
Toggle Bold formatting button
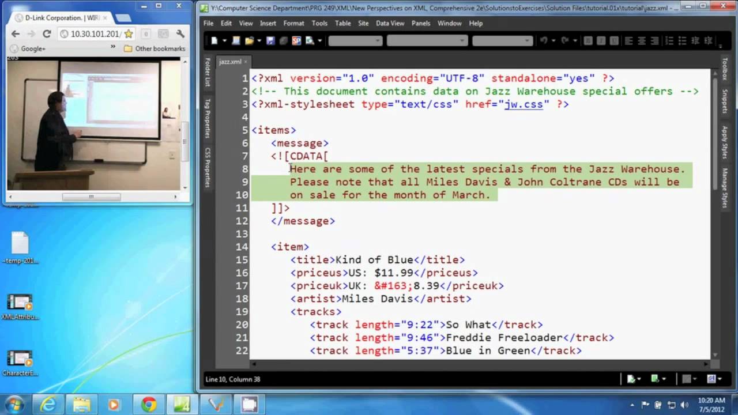(588, 40)
